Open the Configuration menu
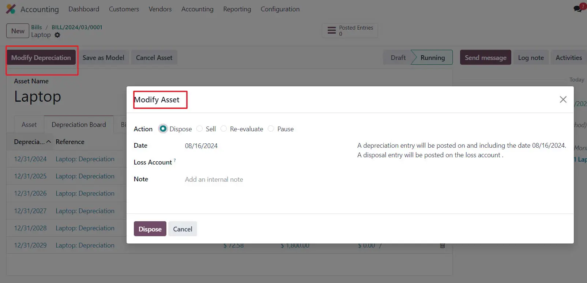This screenshot has width=587, height=283. pyautogui.click(x=280, y=9)
